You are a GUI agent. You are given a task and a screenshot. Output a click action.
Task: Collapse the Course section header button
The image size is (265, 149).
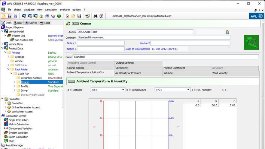point(75,23)
